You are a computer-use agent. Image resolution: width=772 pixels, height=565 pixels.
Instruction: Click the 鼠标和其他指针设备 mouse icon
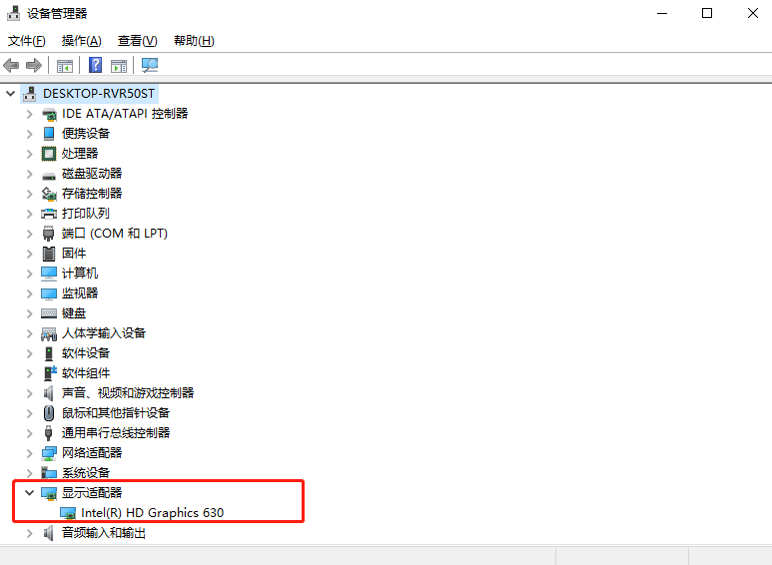(49, 413)
